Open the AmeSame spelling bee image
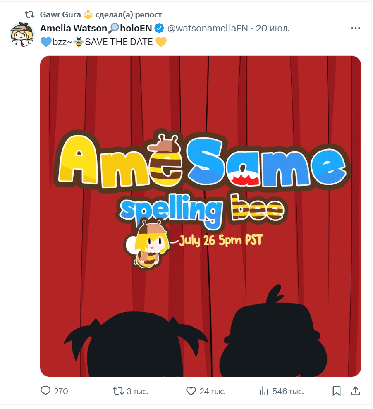 201,216
